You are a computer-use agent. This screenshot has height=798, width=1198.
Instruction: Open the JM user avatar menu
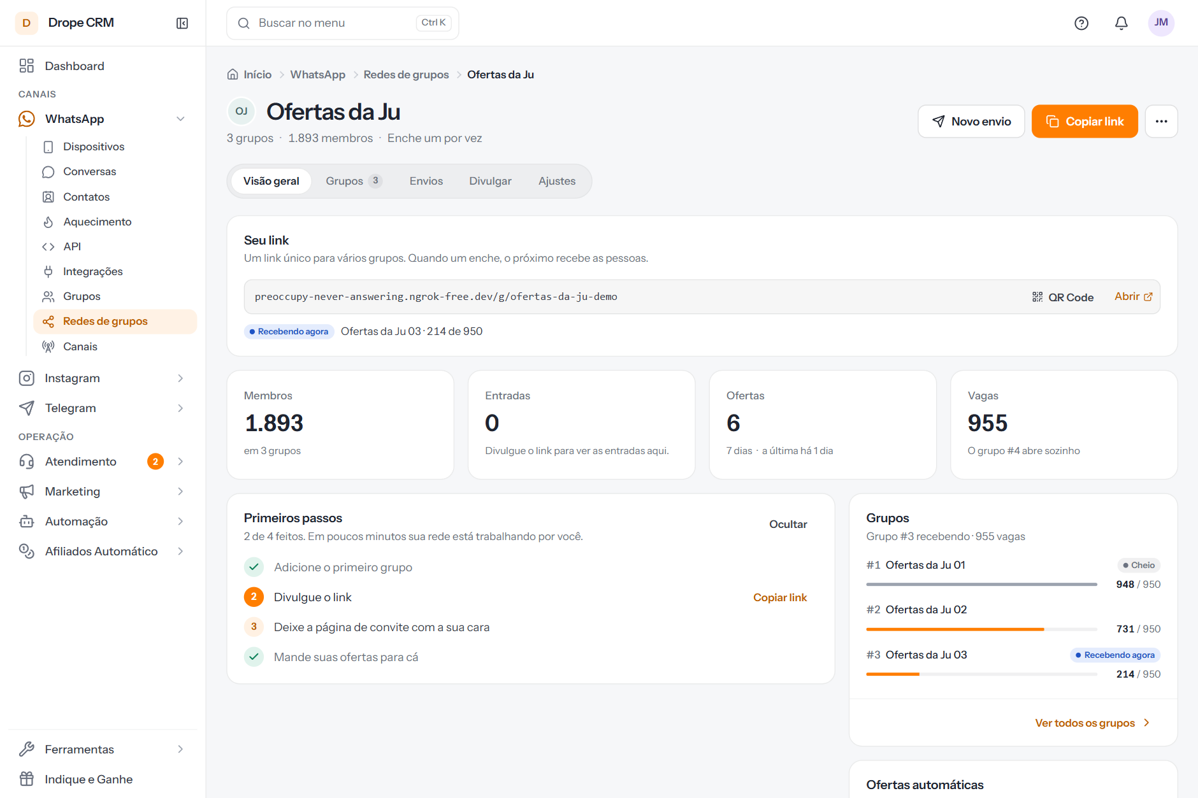(1161, 23)
